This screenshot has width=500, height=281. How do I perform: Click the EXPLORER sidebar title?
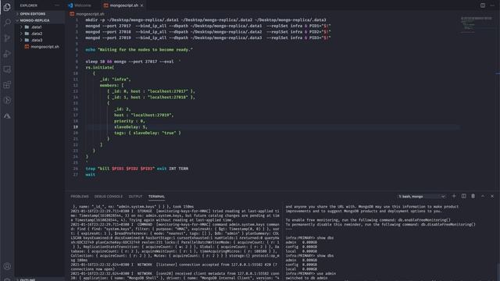29,5
